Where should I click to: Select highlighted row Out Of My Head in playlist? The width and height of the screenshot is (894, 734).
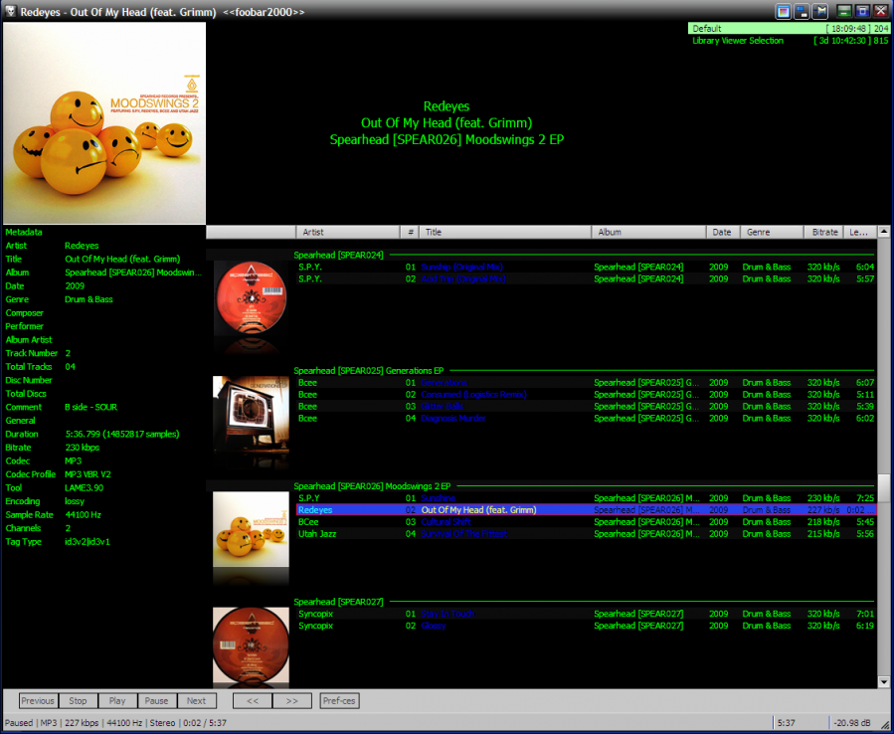[586, 510]
